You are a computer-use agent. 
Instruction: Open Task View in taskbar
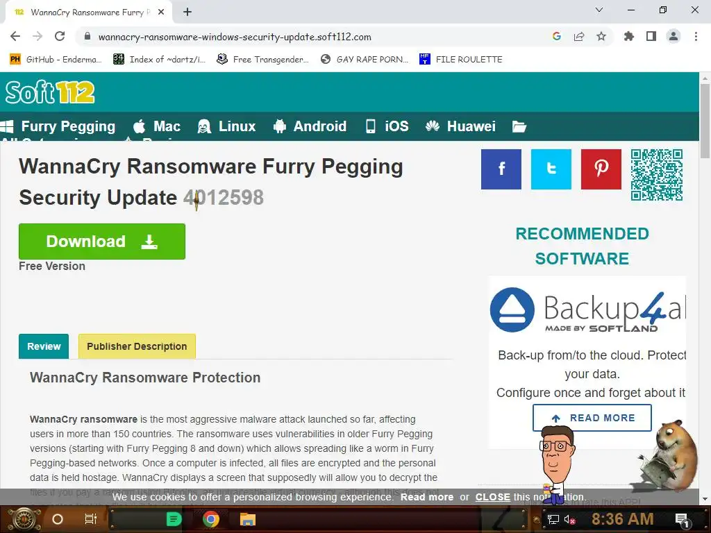tap(91, 519)
